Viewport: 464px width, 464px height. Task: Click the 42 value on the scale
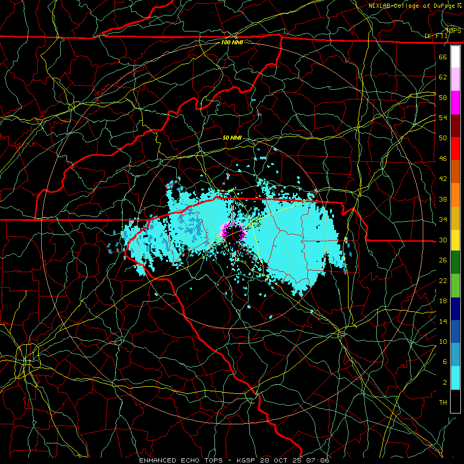443,179
